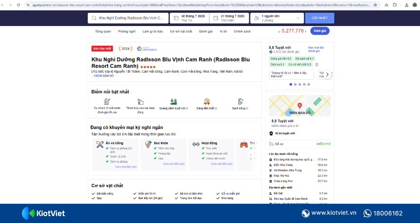The height and width of the screenshot is (223, 420).
Task: Open the Vị trí tab
Action: (x=223, y=31)
